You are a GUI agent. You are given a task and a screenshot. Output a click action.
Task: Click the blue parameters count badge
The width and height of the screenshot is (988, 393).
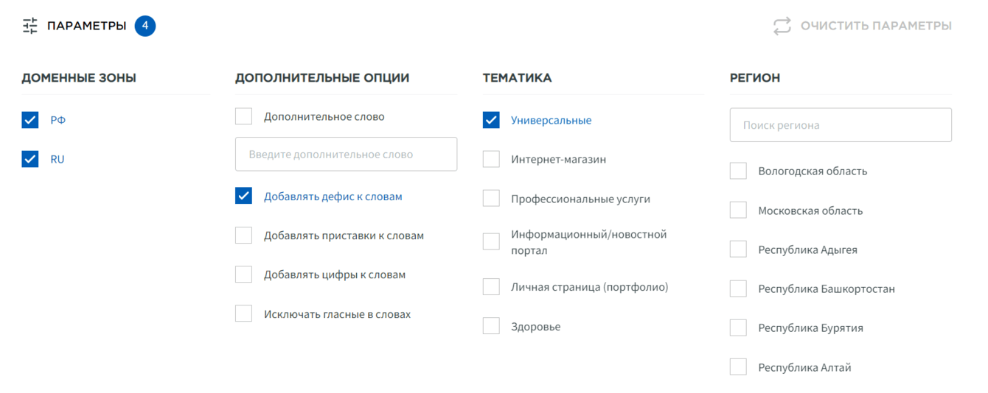point(145,26)
